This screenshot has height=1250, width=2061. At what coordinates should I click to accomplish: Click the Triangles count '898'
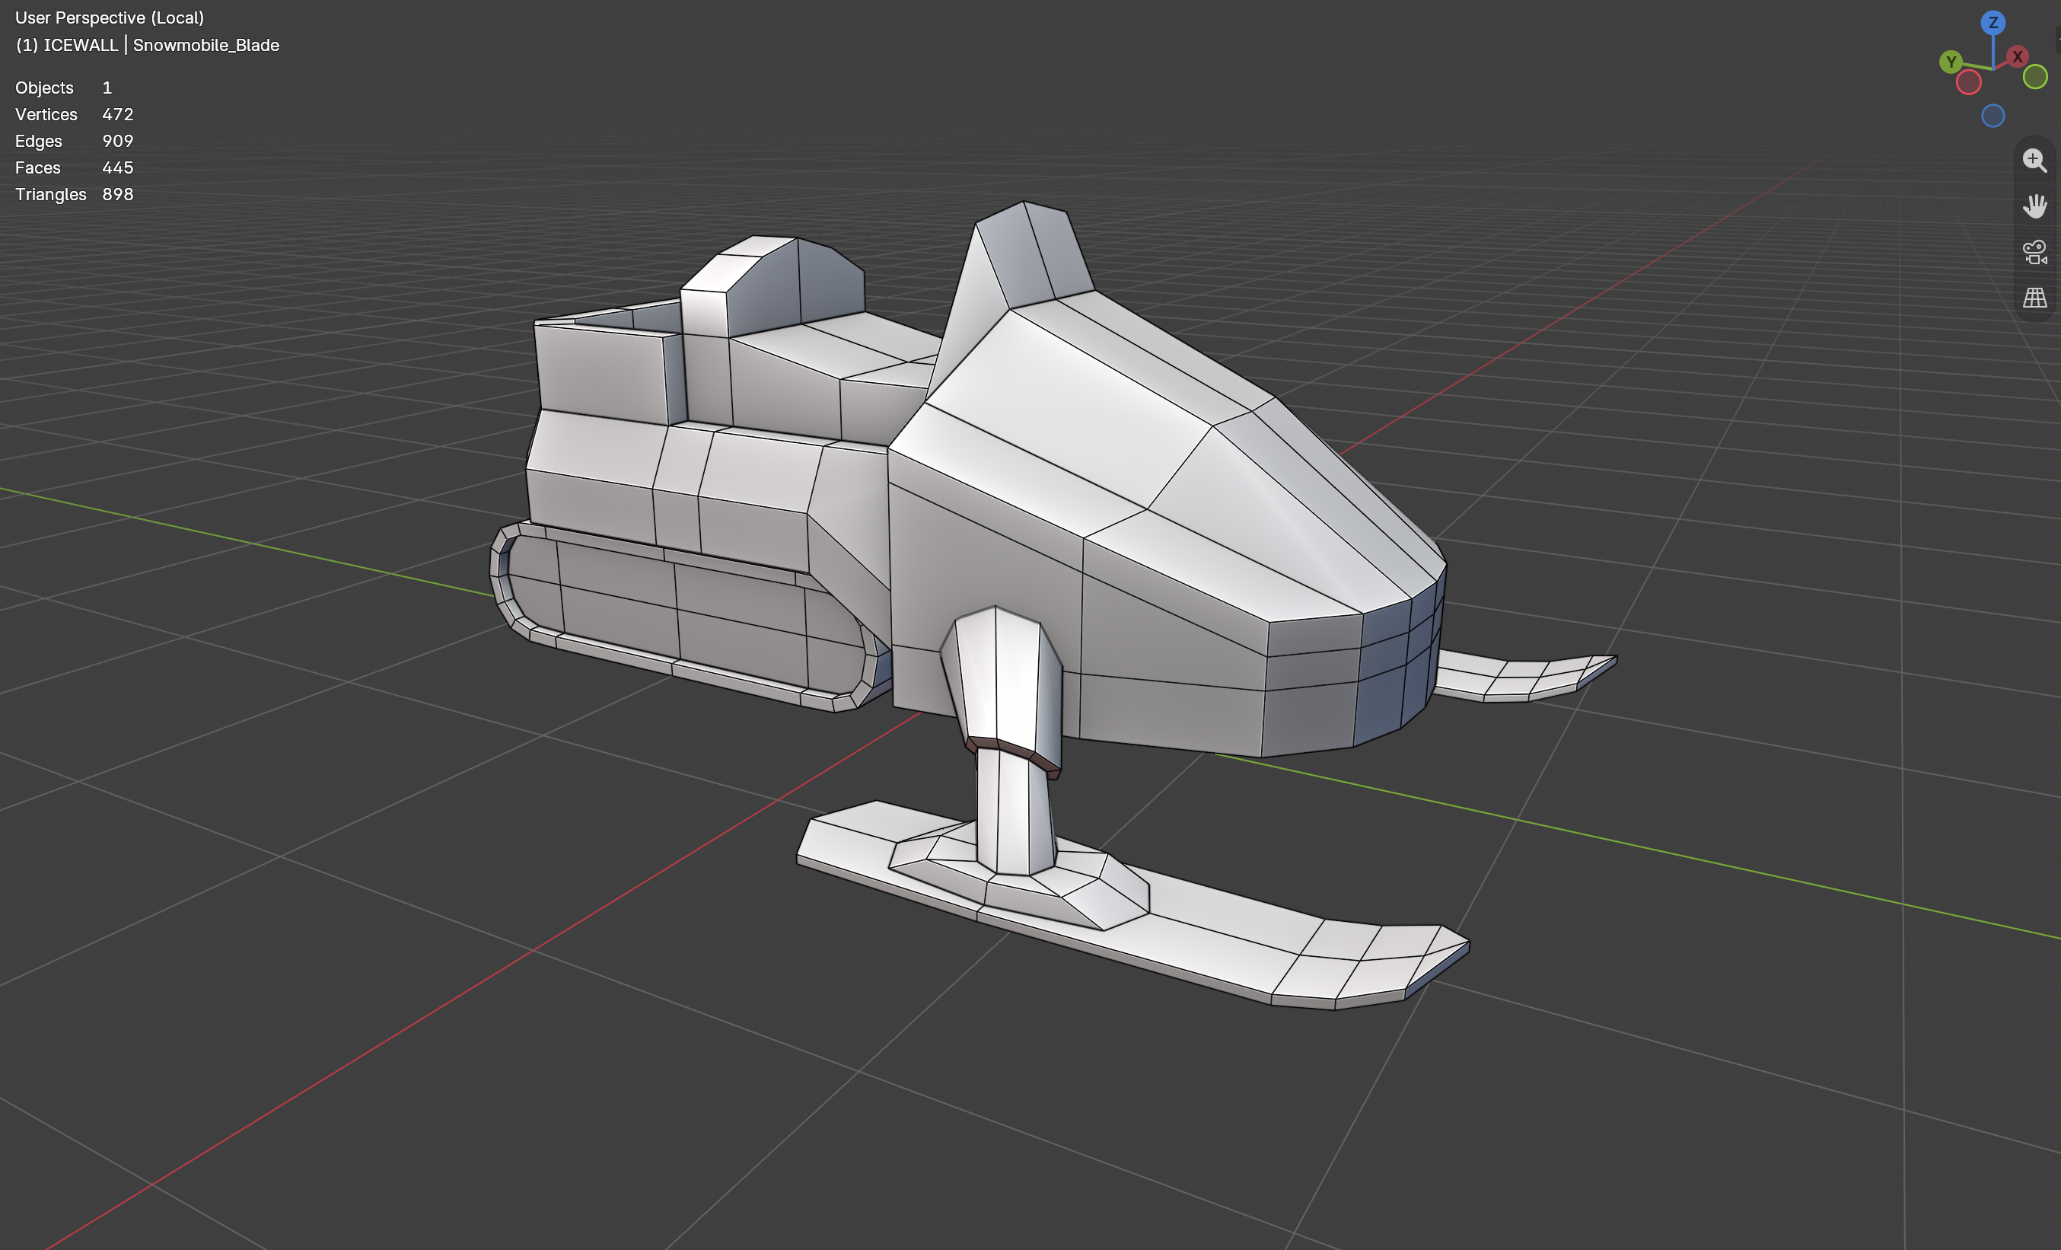(118, 195)
